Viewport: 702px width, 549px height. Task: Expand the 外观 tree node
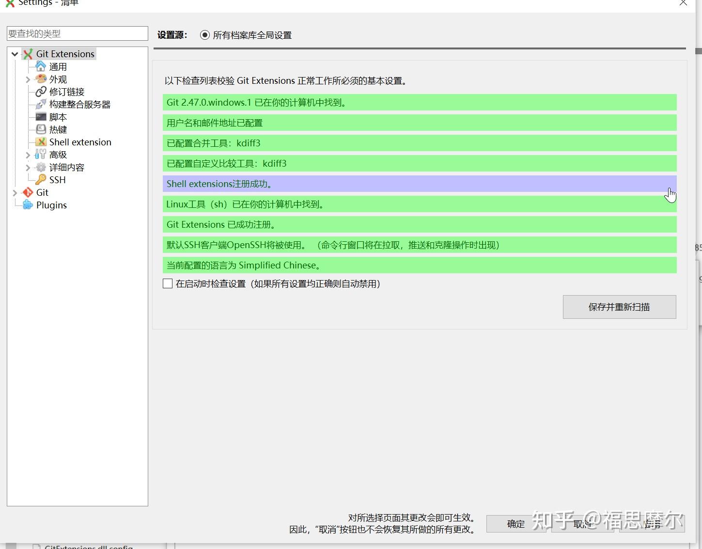coord(28,79)
